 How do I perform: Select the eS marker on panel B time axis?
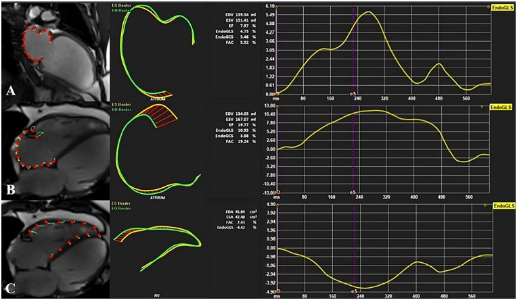353,193
